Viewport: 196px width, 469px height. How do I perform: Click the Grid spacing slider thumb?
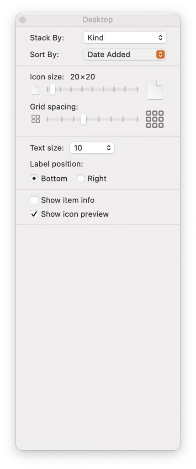[x=84, y=119]
